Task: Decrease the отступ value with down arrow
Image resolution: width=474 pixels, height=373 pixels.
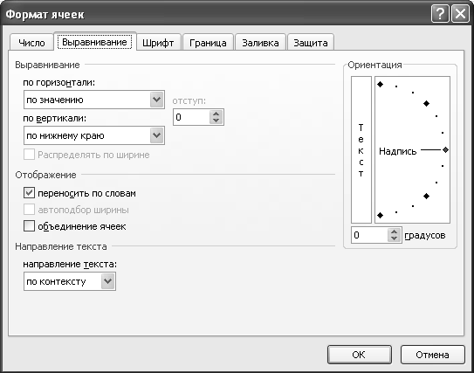Action: click(216, 121)
